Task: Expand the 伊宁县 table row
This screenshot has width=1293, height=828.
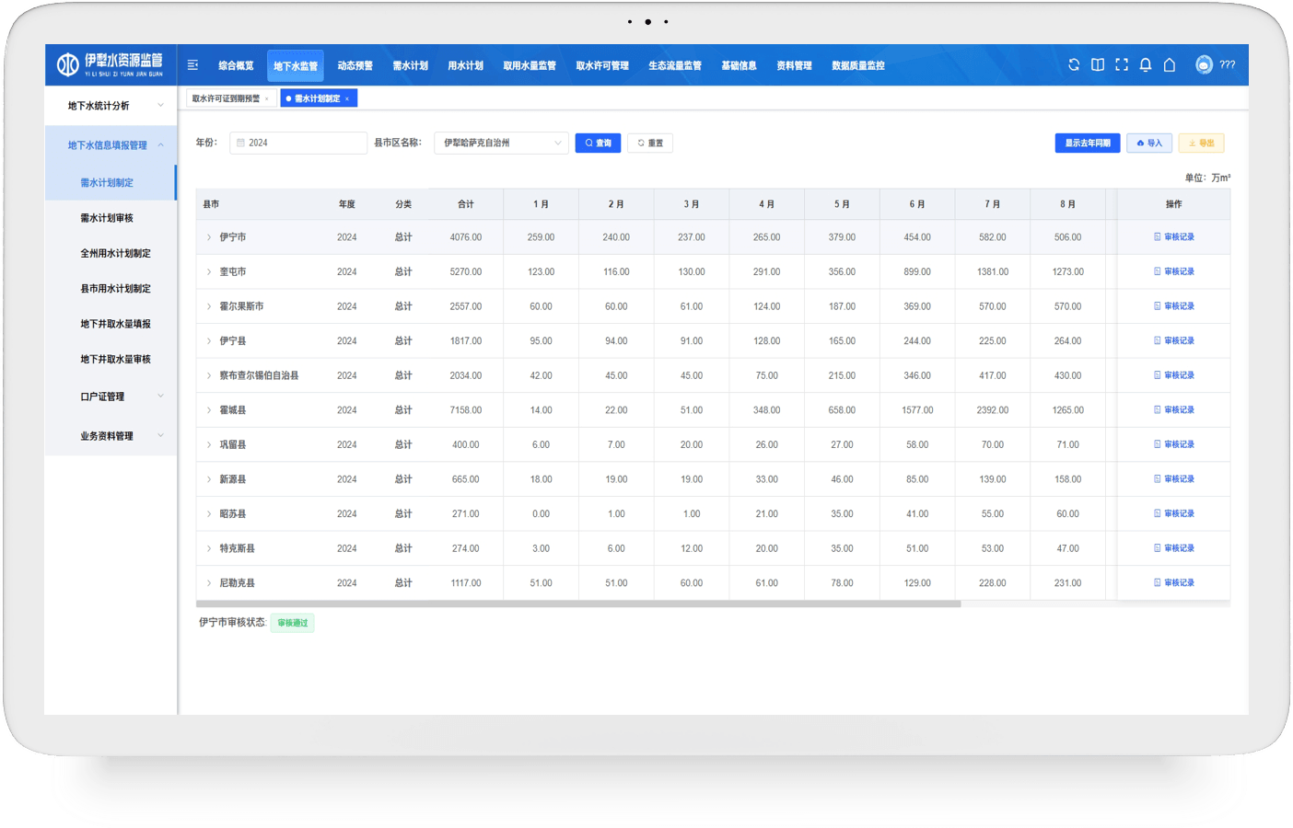Action: tap(209, 340)
